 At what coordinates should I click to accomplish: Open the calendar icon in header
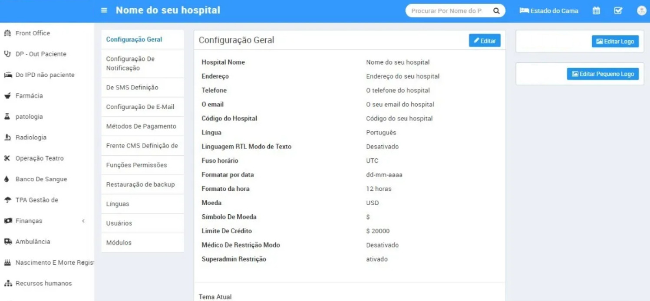597,11
